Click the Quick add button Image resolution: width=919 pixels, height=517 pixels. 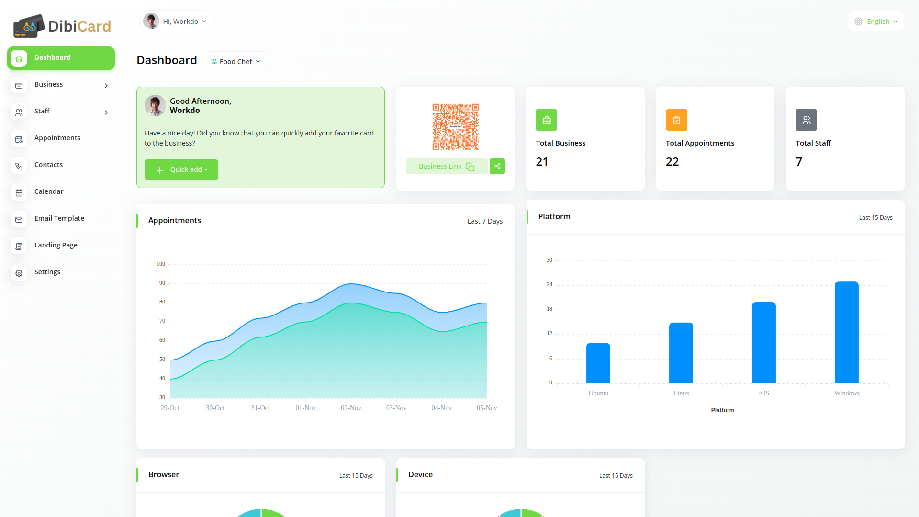181,170
